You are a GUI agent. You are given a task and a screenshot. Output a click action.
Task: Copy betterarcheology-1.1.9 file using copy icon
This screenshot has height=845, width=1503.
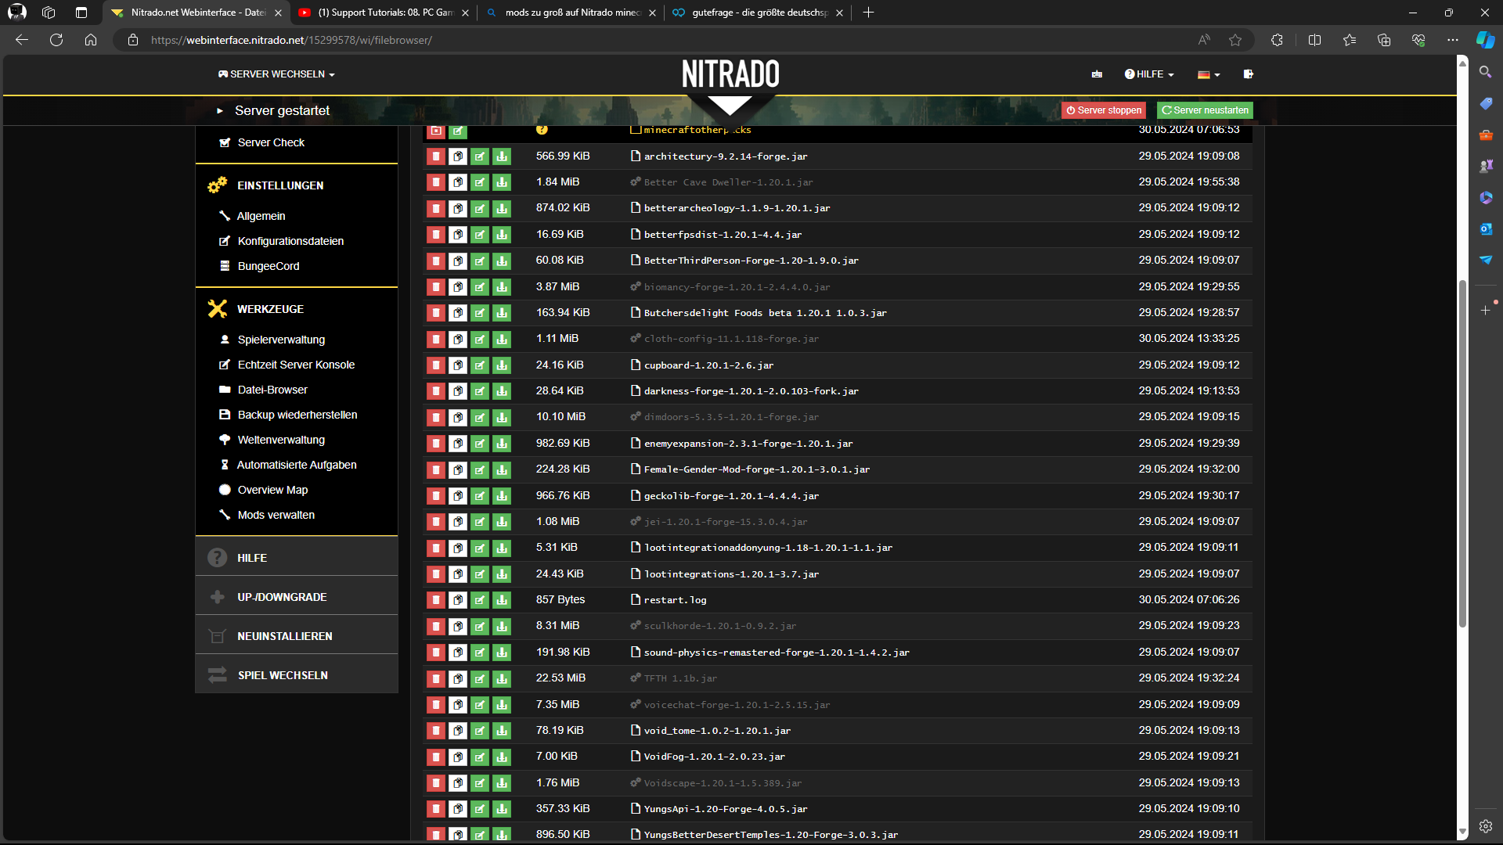point(458,208)
